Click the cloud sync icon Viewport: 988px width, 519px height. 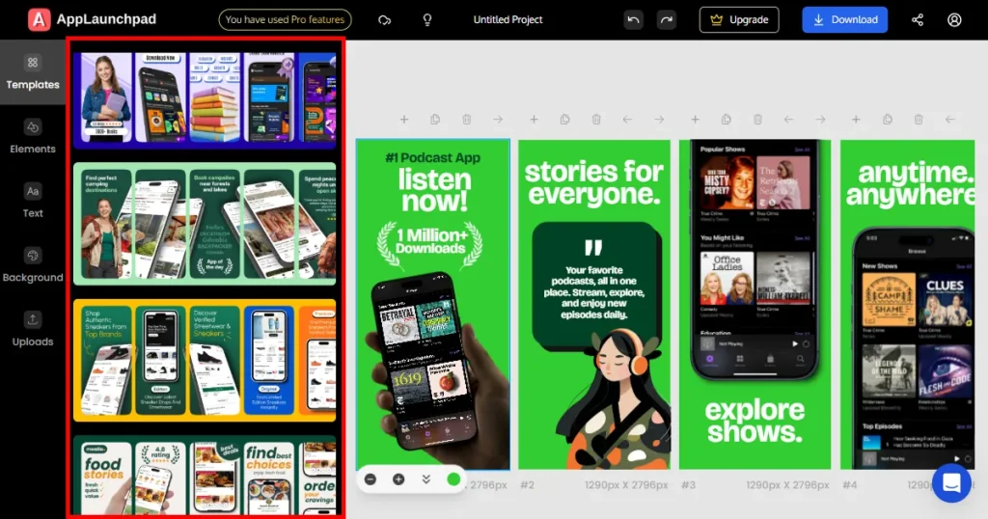click(384, 20)
